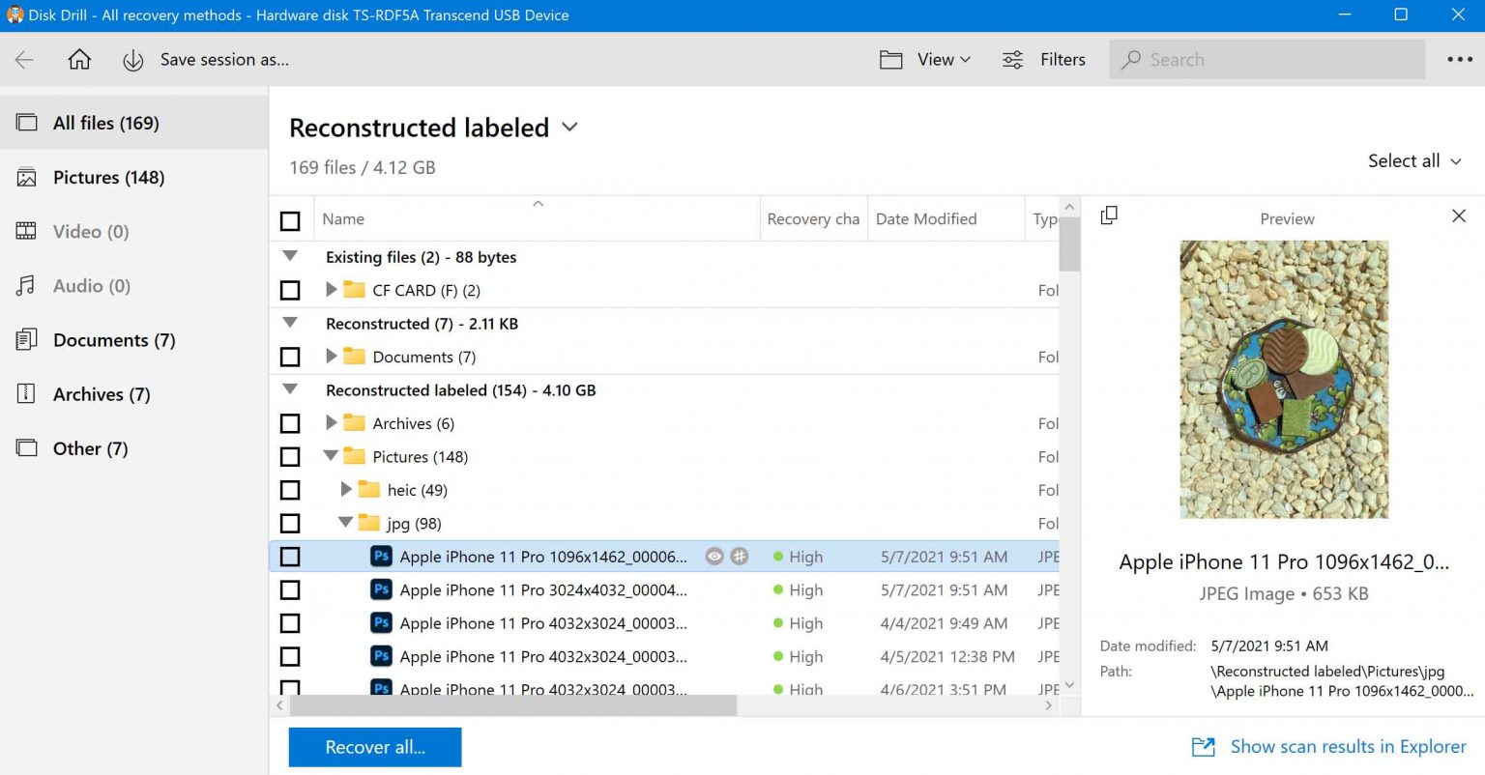Viewport: 1485px width, 775px height.
Task: Open the Select all dropdown
Action: tap(1414, 160)
